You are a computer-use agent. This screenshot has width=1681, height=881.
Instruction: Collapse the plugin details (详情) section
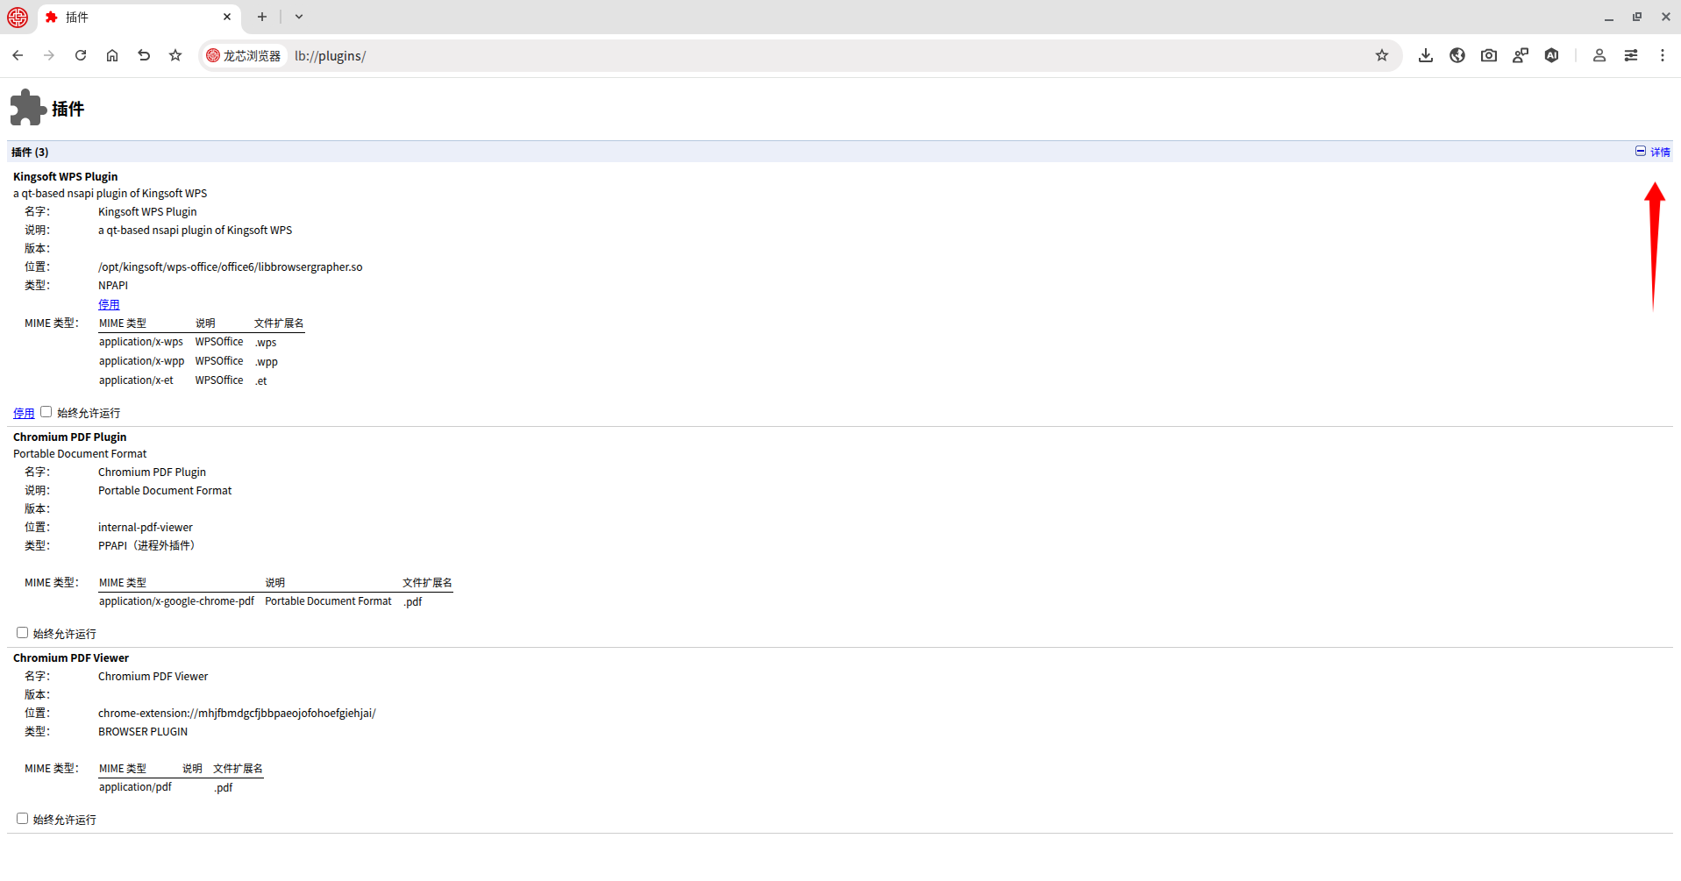(1652, 152)
